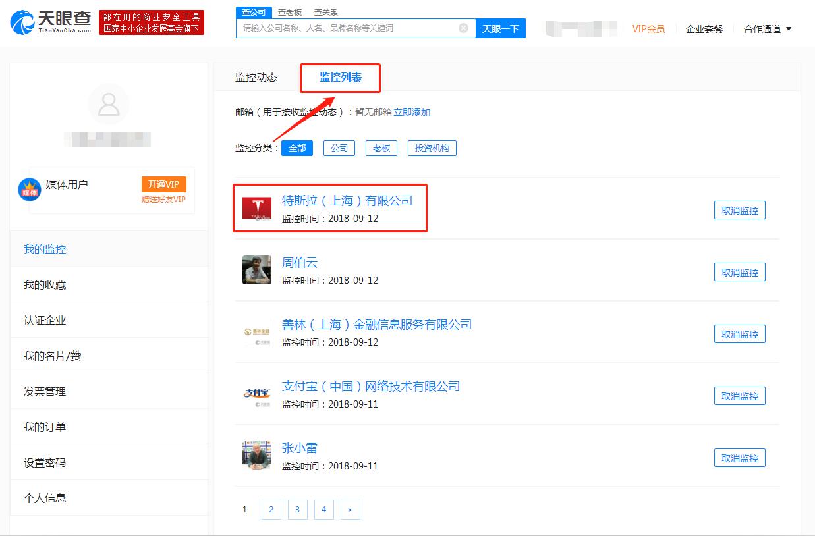
Task: Cancel monitoring for 张小雷
Action: point(740,458)
